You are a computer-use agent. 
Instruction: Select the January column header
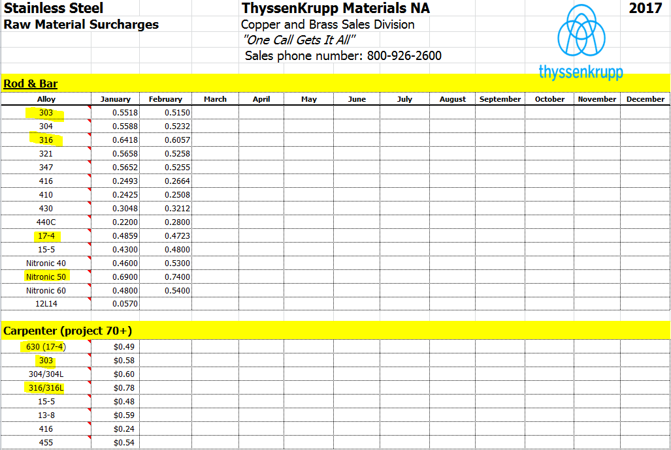[x=116, y=98]
